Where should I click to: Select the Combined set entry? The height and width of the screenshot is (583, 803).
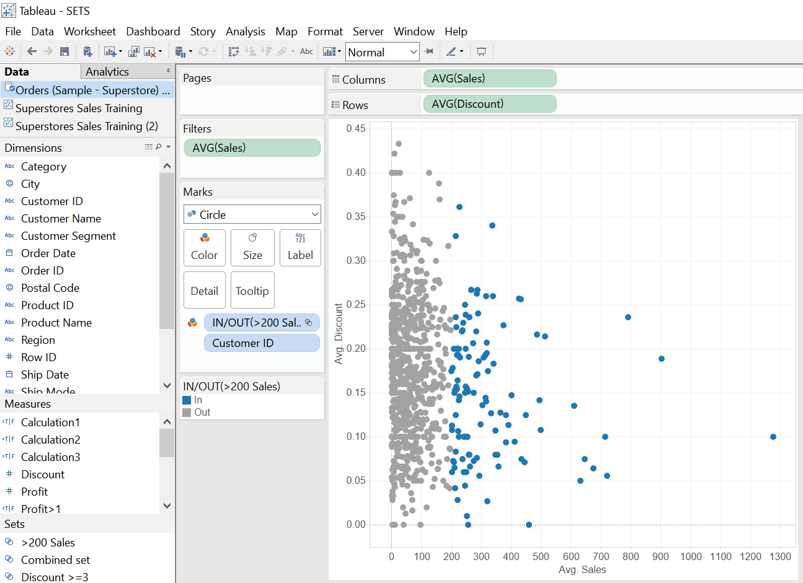(55, 559)
